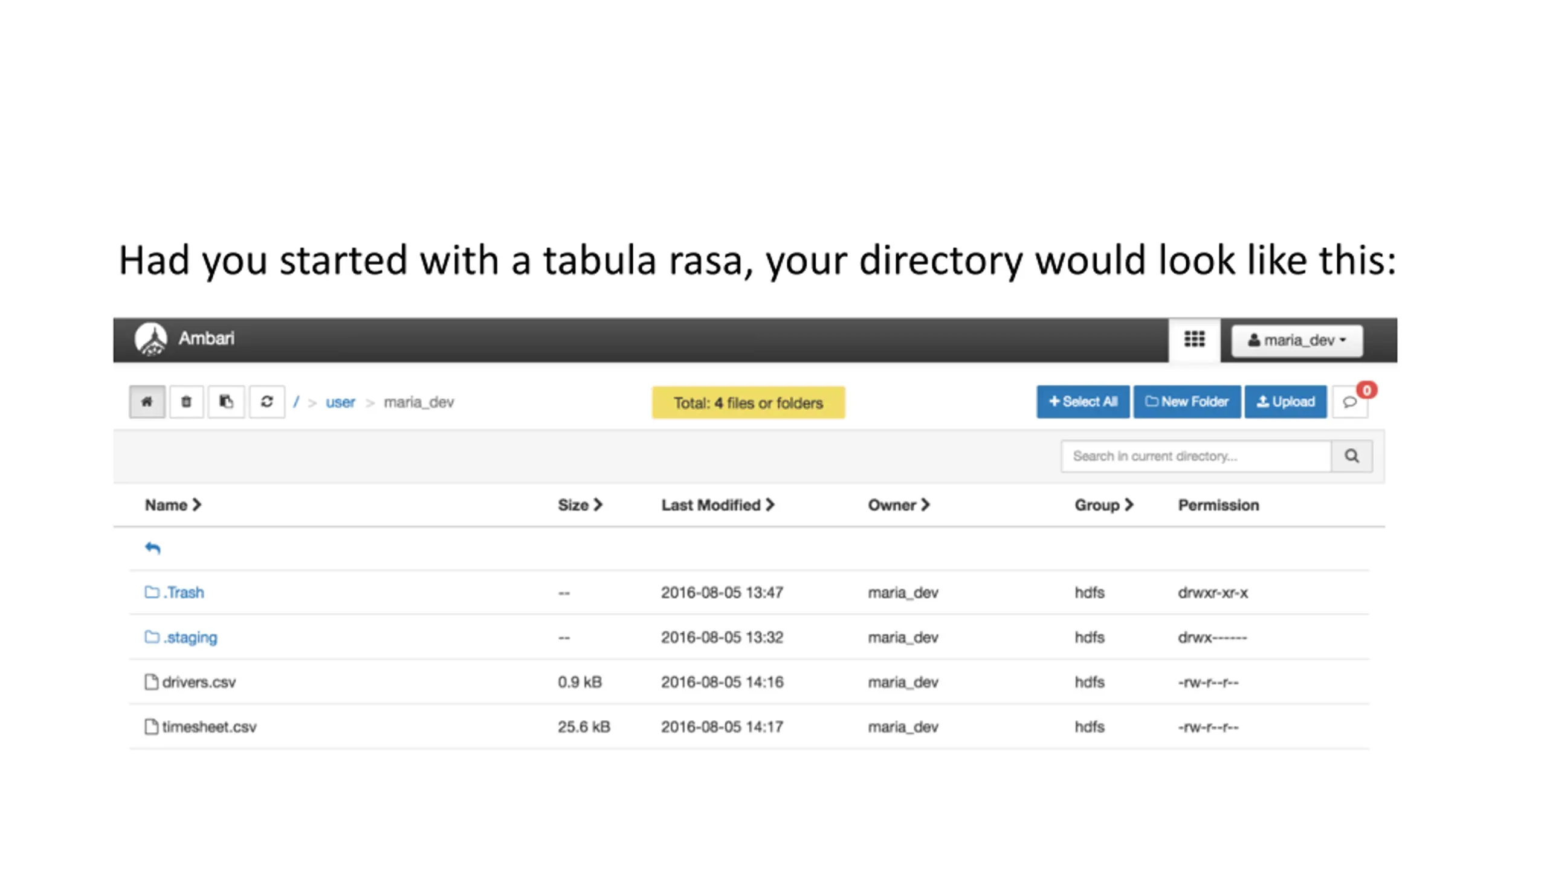1547x870 pixels.
Task: Sort by Name column
Action: coord(173,505)
